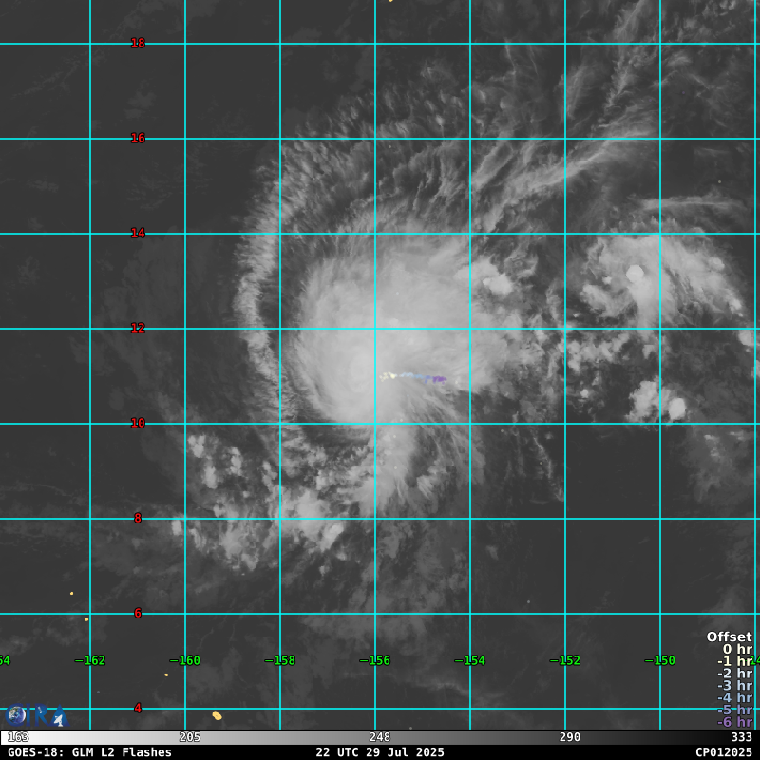Click the lightning flash streak near storm center
760x760 pixels.
click(x=414, y=377)
